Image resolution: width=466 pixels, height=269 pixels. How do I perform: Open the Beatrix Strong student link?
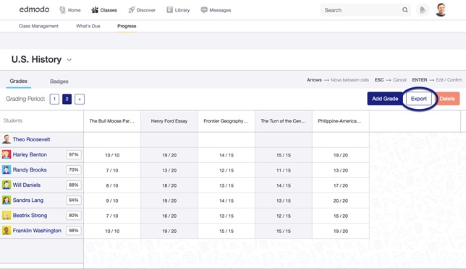pos(30,216)
